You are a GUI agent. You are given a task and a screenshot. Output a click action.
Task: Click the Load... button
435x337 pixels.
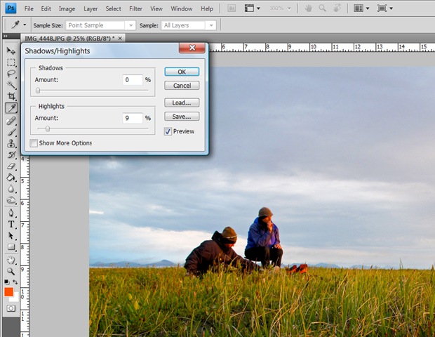tap(182, 103)
